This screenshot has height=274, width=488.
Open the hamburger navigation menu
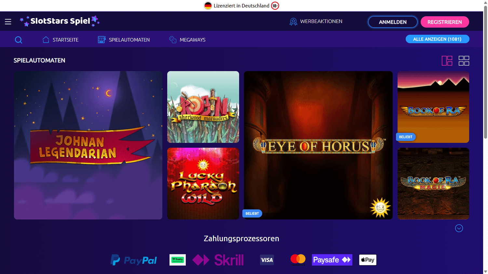8,21
